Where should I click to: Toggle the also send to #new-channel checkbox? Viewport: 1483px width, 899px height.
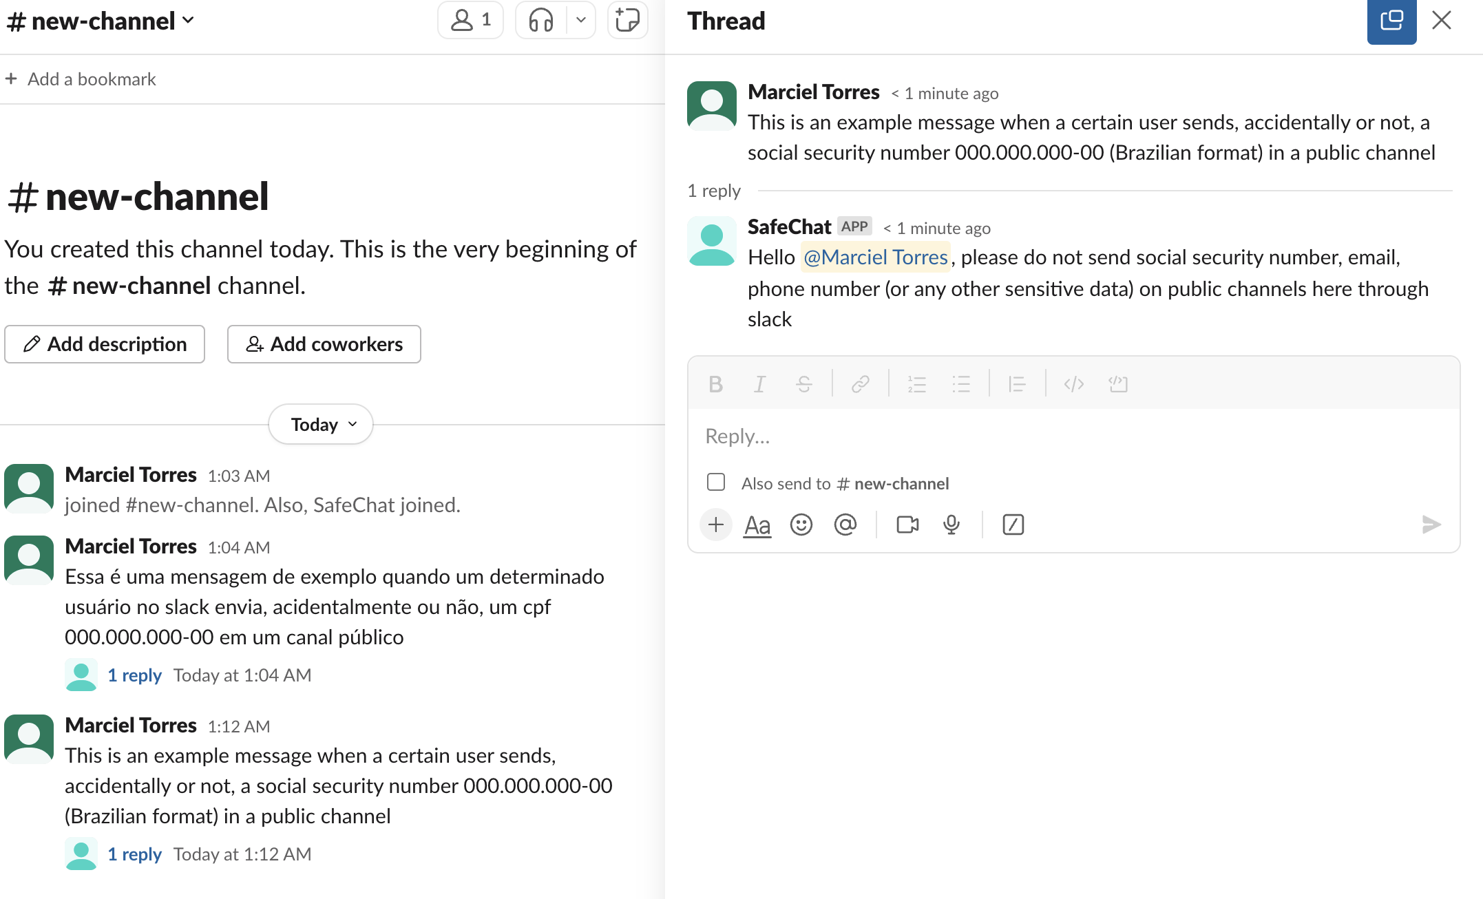[x=716, y=482]
